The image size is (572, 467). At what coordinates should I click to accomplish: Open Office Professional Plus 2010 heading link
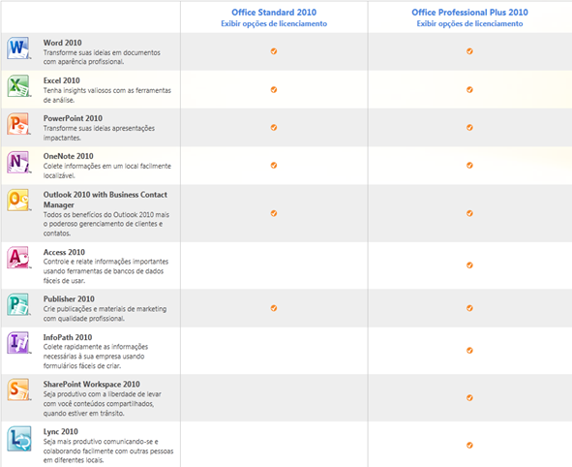pos(469,13)
